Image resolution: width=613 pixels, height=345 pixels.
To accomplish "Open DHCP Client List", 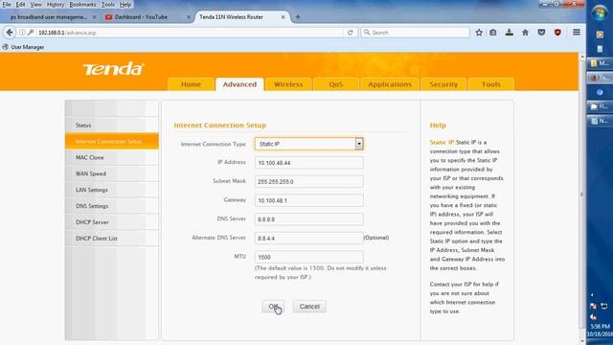I will click(x=112, y=239).
